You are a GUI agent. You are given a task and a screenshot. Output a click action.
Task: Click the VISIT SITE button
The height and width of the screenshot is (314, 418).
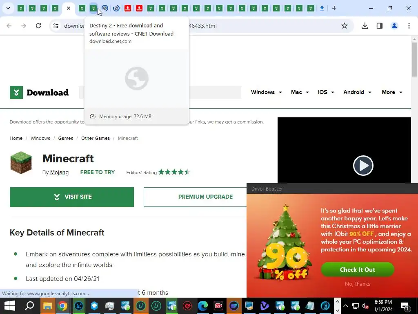pyautogui.click(x=72, y=197)
